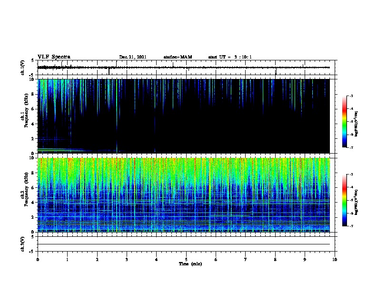Click time axis tick label "9"
This screenshot has width=377, height=291.
point(305,260)
